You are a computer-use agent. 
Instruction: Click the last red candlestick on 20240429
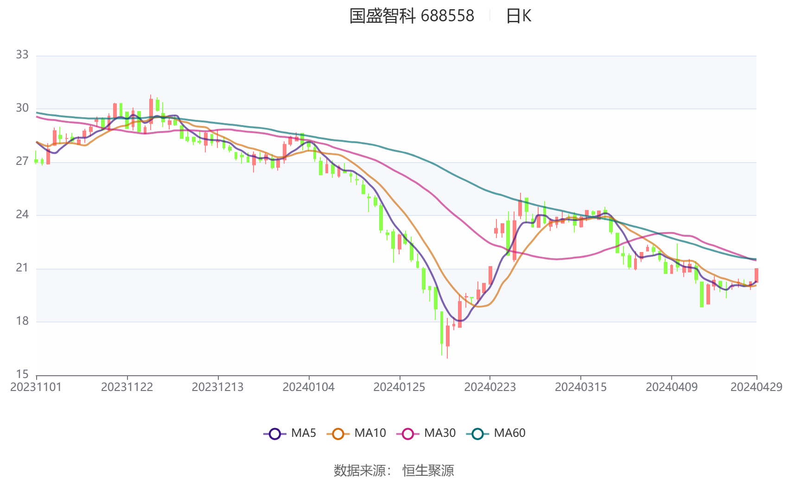click(x=756, y=275)
